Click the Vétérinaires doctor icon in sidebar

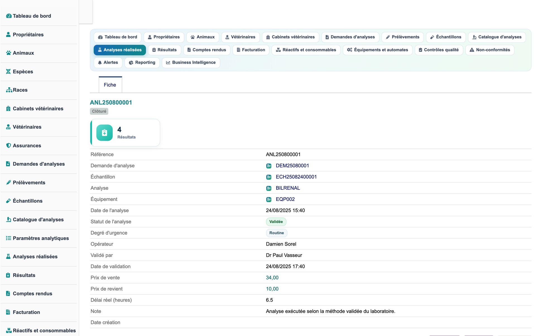(x=8, y=127)
